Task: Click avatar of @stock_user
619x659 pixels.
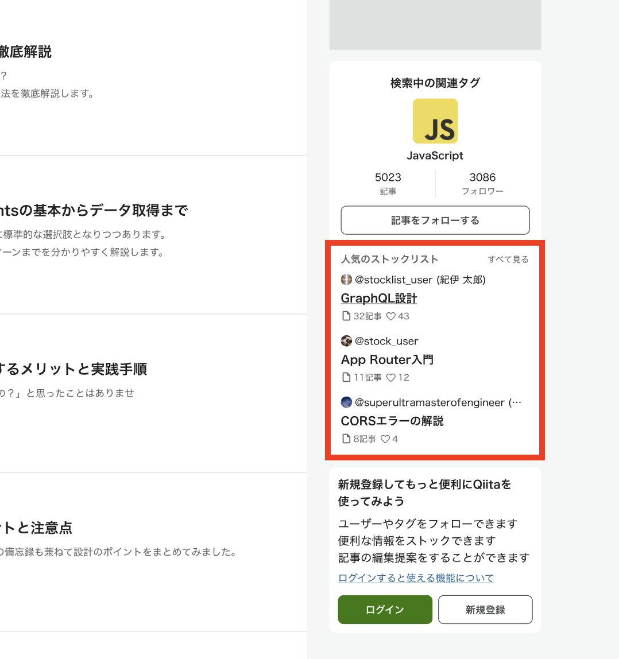Action: pyautogui.click(x=346, y=341)
